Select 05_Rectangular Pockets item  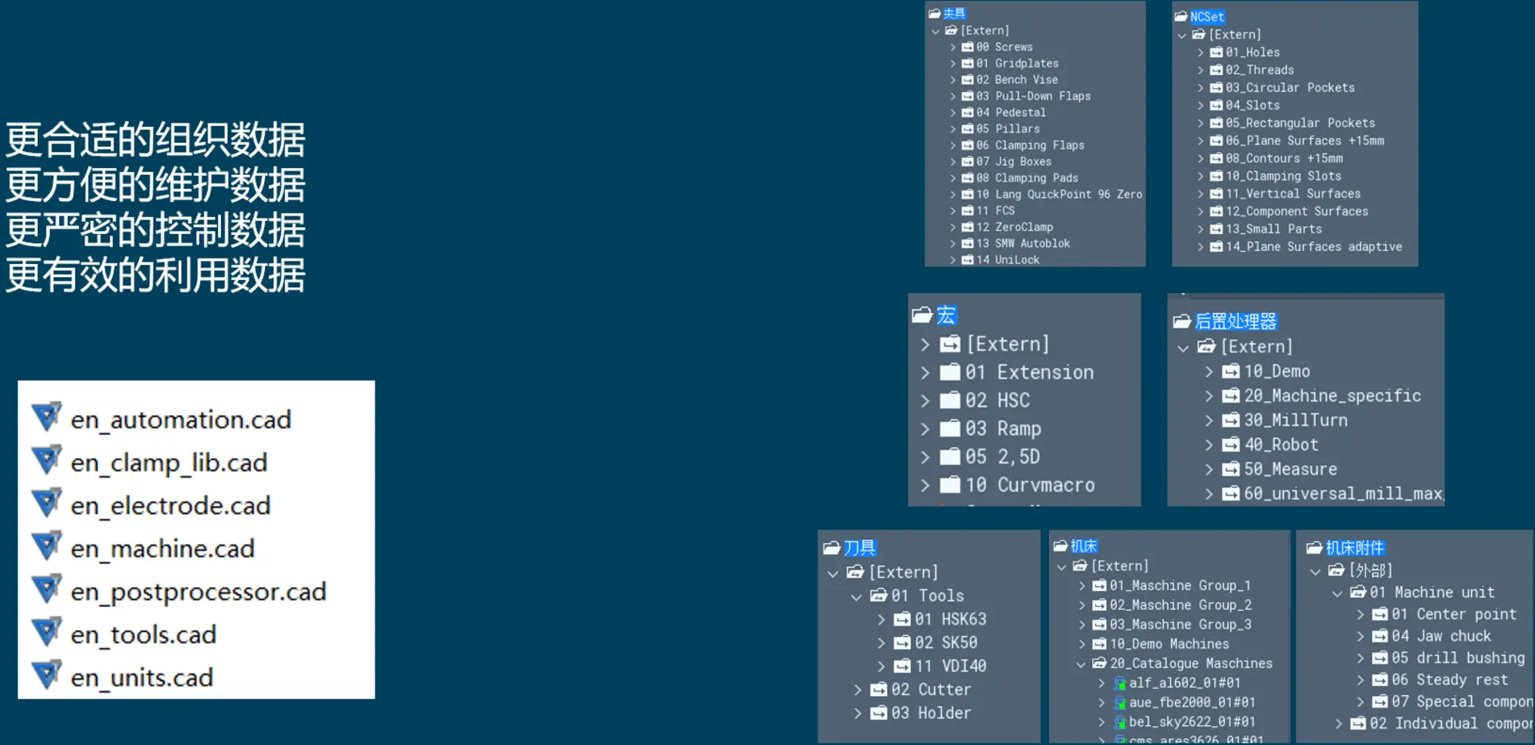click(x=1300, y=123)
